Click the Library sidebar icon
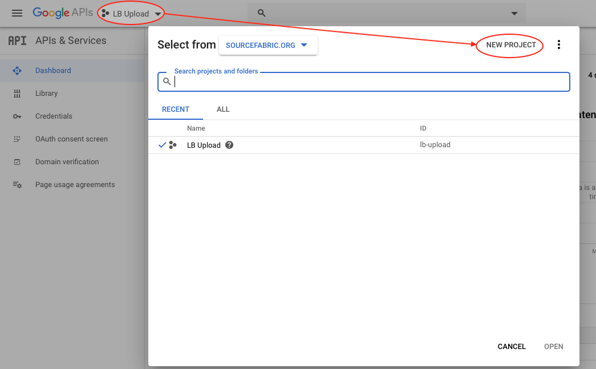Screen dimensions: 596x369 [17, 94]
